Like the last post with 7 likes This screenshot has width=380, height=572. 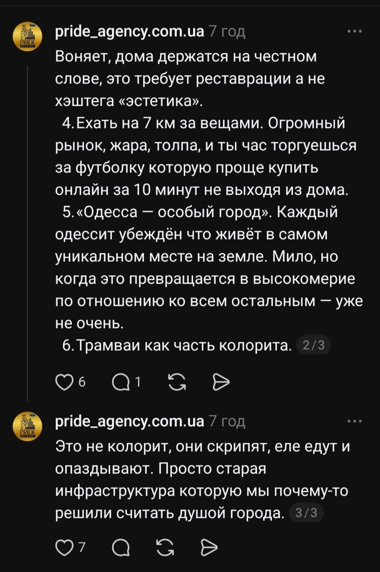(x=65, y=547)
